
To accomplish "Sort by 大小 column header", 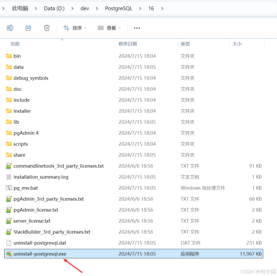I will (x=237, y=44).
